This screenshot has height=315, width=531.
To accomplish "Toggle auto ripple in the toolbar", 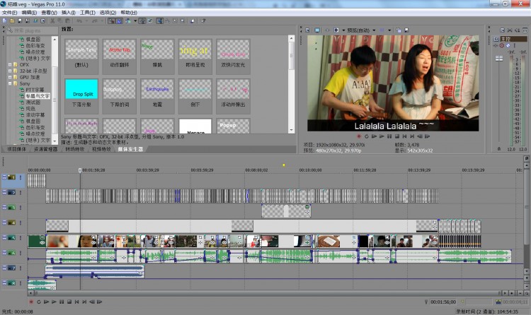I will tap(128, 21).
